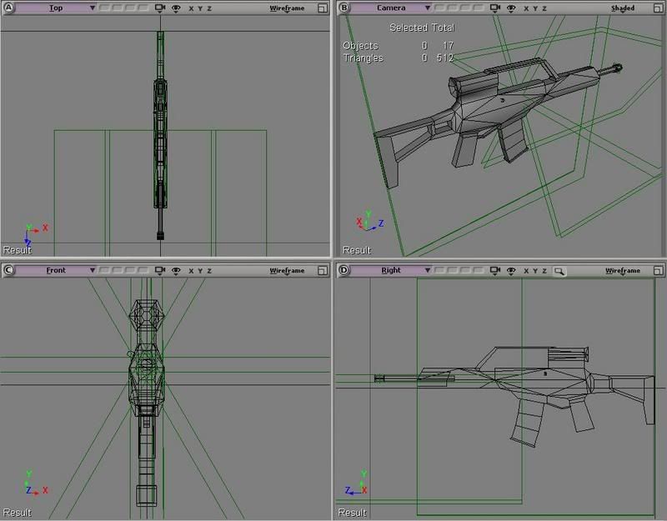Toggle the eye visibility icon in Right viewport
The width and height of the screenshot is (667, 521).
[511, 270]
